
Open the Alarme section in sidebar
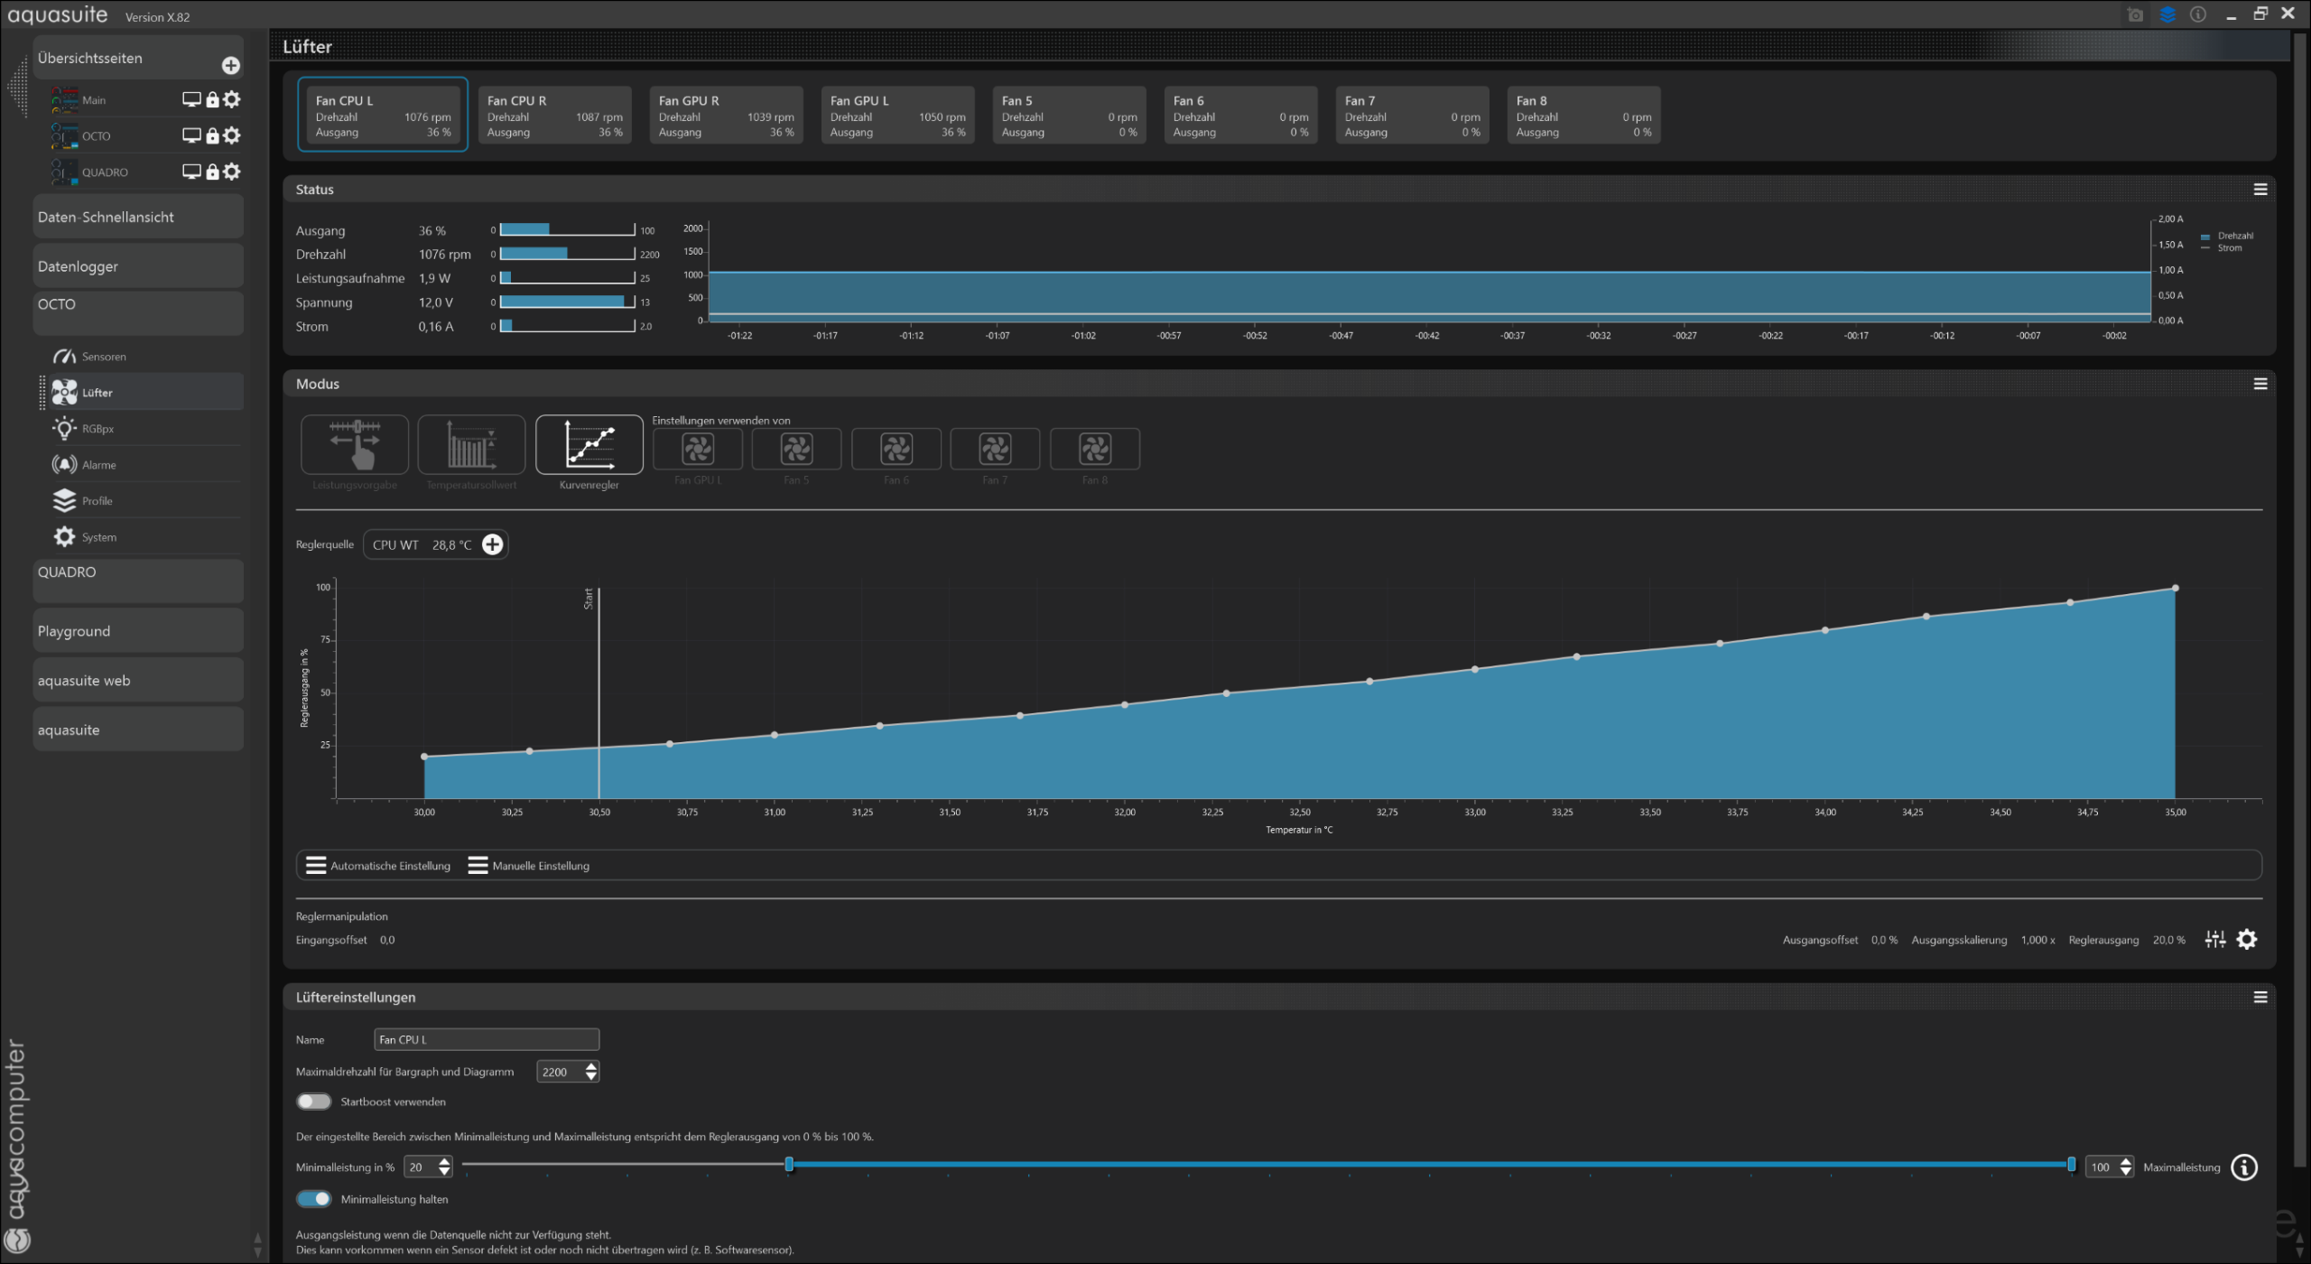click(x=99, y=465)
